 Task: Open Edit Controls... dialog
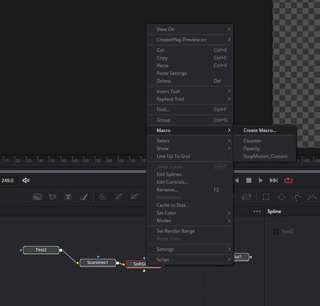190,182
